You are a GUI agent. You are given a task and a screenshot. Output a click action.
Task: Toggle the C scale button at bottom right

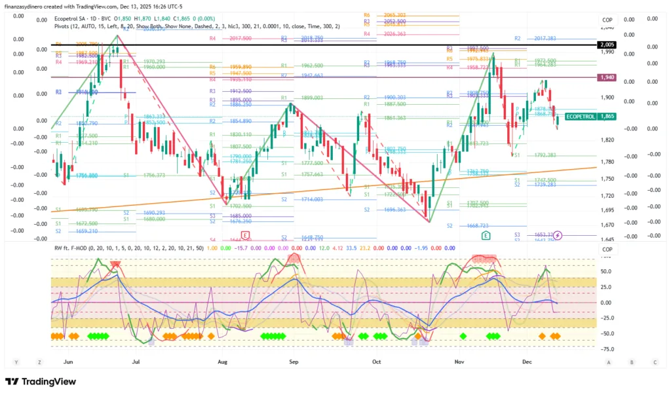[655, 362]
